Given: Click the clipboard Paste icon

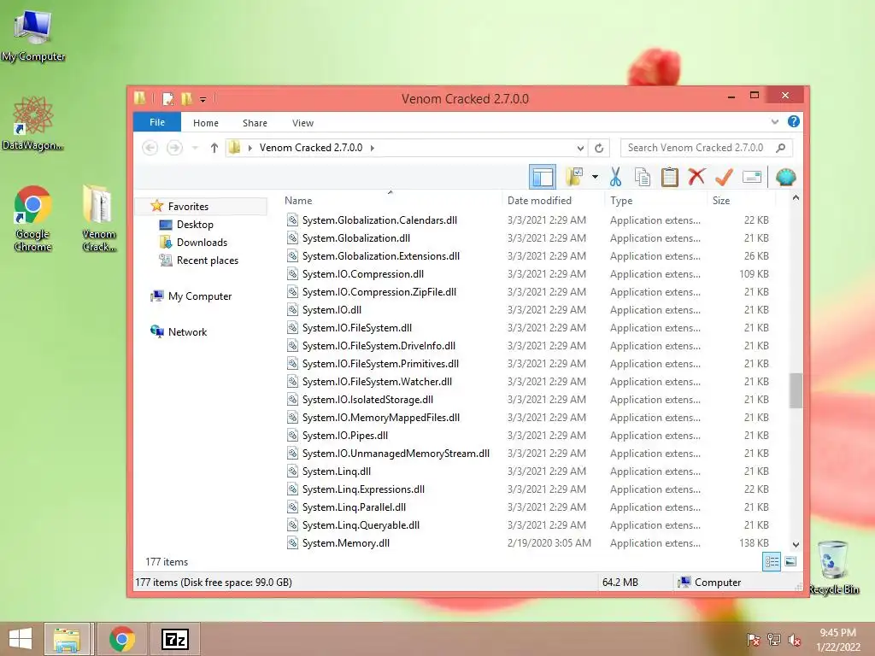Looking at the screenshot, I should [669, 177].
